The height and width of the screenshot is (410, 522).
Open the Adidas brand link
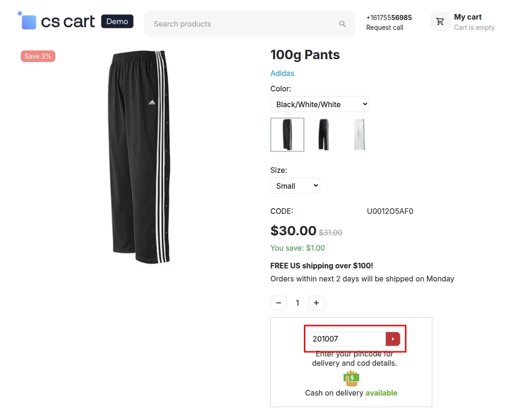282,73
